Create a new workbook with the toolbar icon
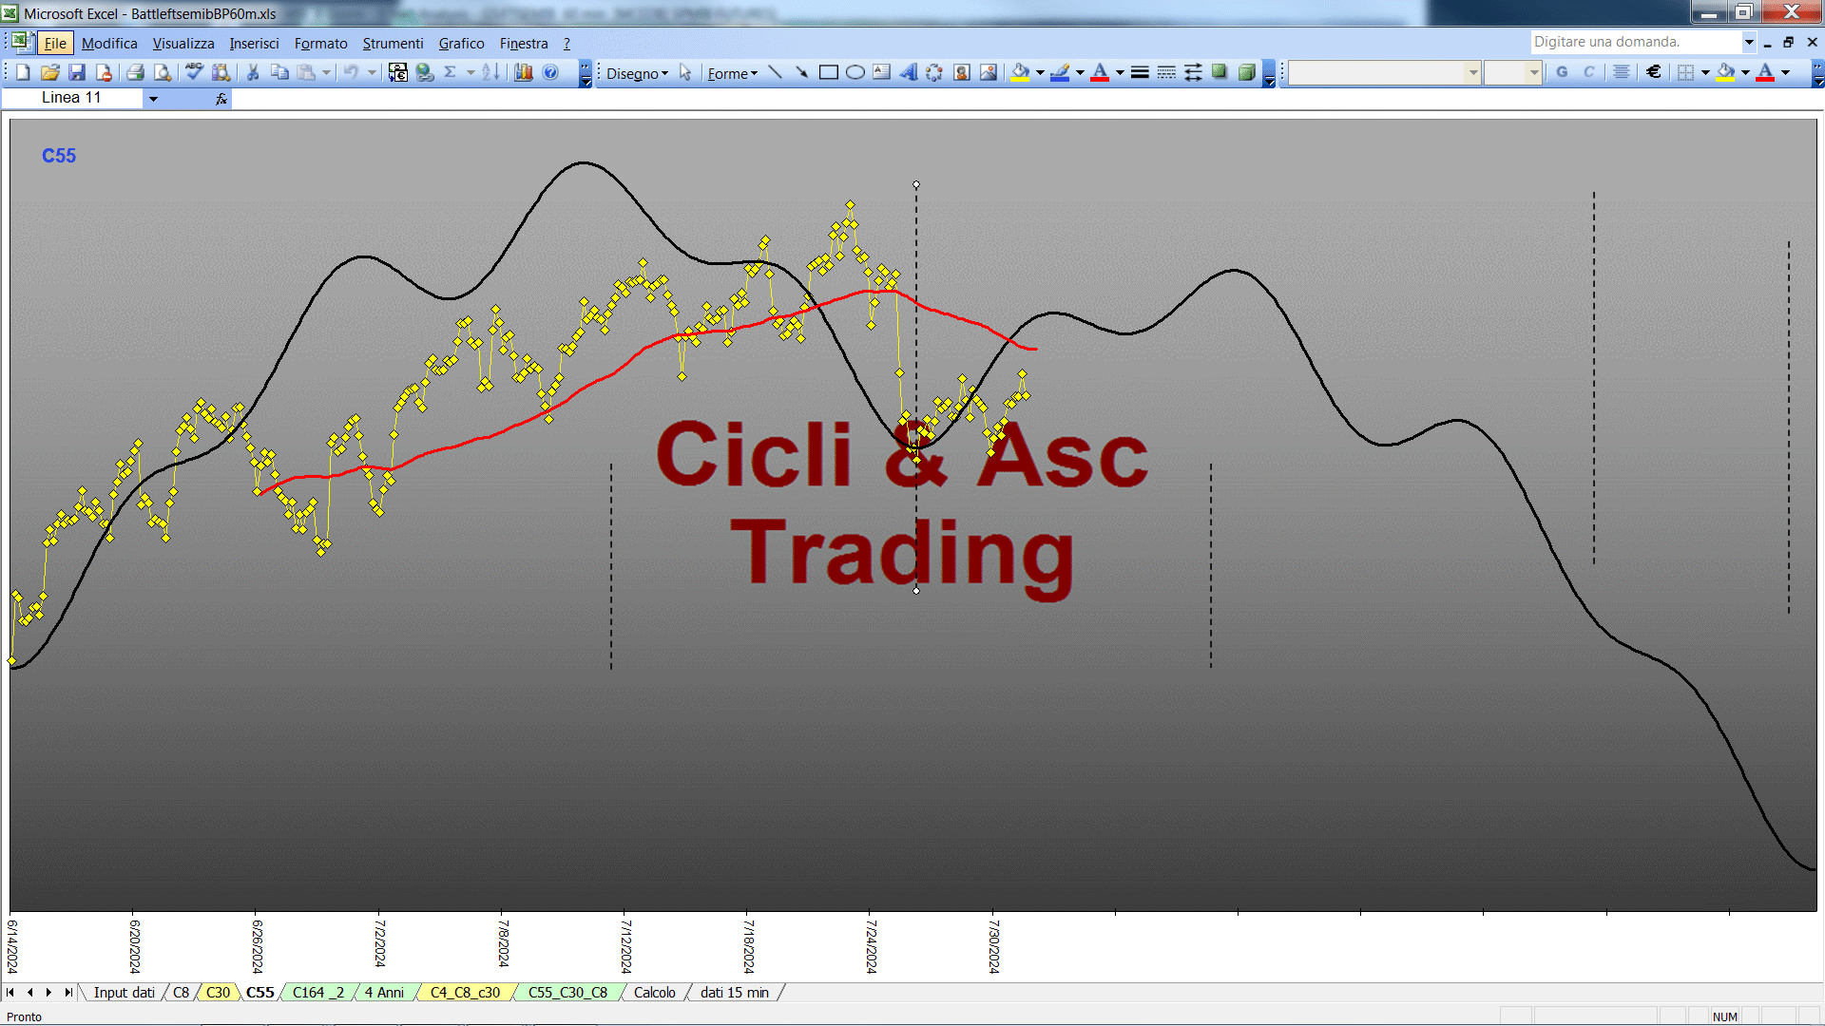 pos(24,73)
